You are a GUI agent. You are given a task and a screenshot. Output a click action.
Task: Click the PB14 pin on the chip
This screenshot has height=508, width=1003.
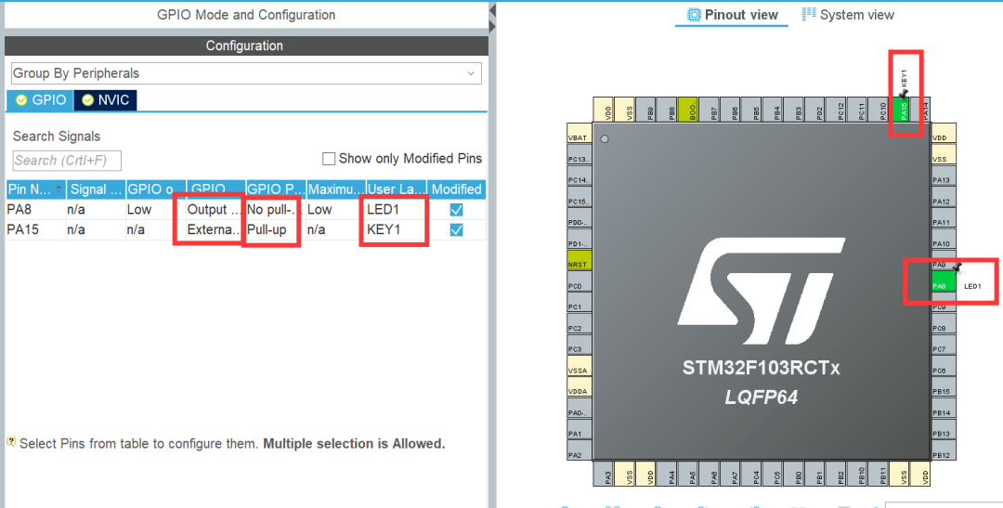point(944,409)
